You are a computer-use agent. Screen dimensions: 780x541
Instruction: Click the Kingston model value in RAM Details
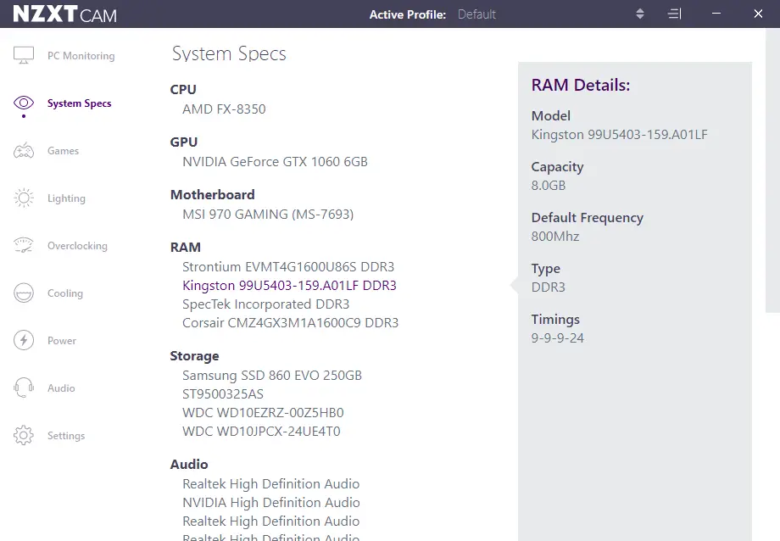[619, 135]
